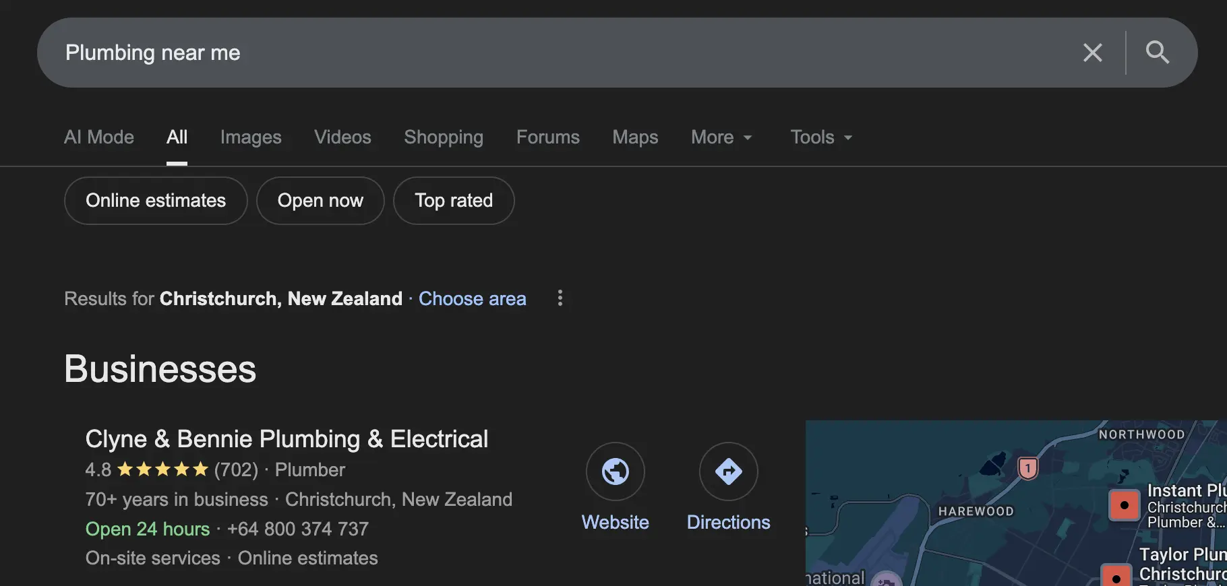Activate the Top rated filter chip
The height and width of the screenshot is (586, 1227).
pyautogui.click(x=453, y=200)
